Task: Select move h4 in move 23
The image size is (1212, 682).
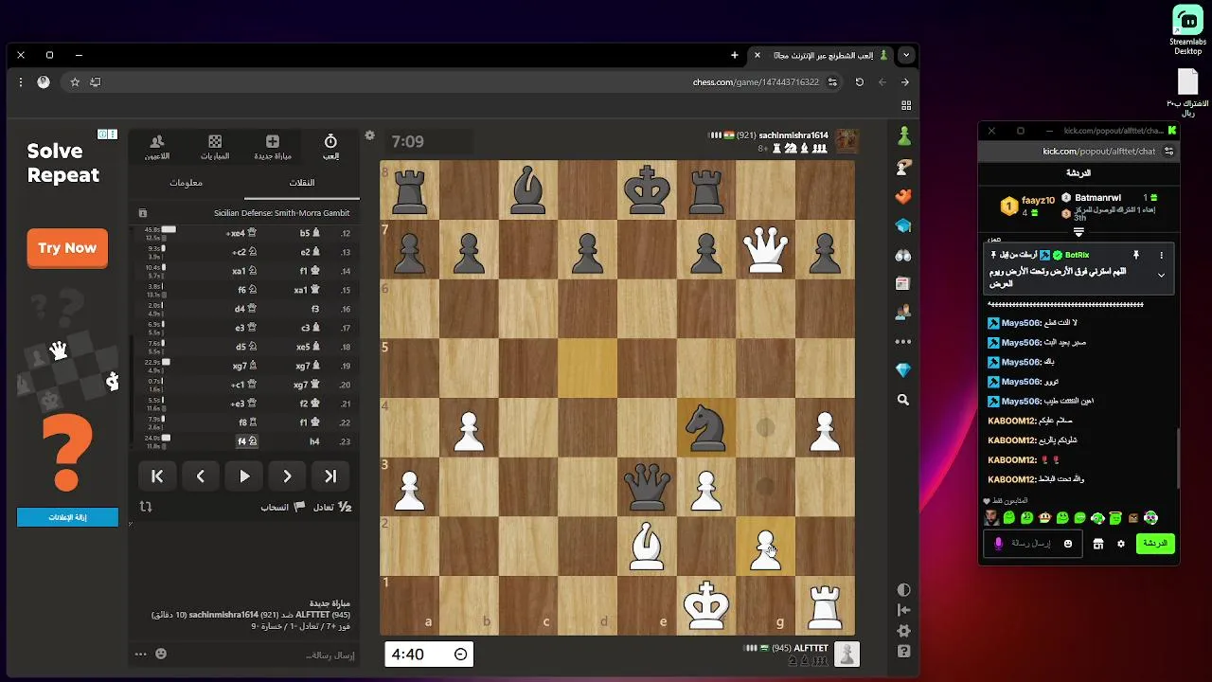Action: (x=314, y=441)
